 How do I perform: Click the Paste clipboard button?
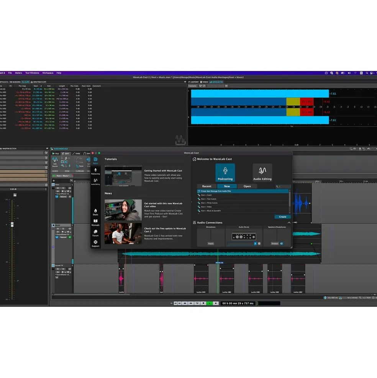coord(80,166)
